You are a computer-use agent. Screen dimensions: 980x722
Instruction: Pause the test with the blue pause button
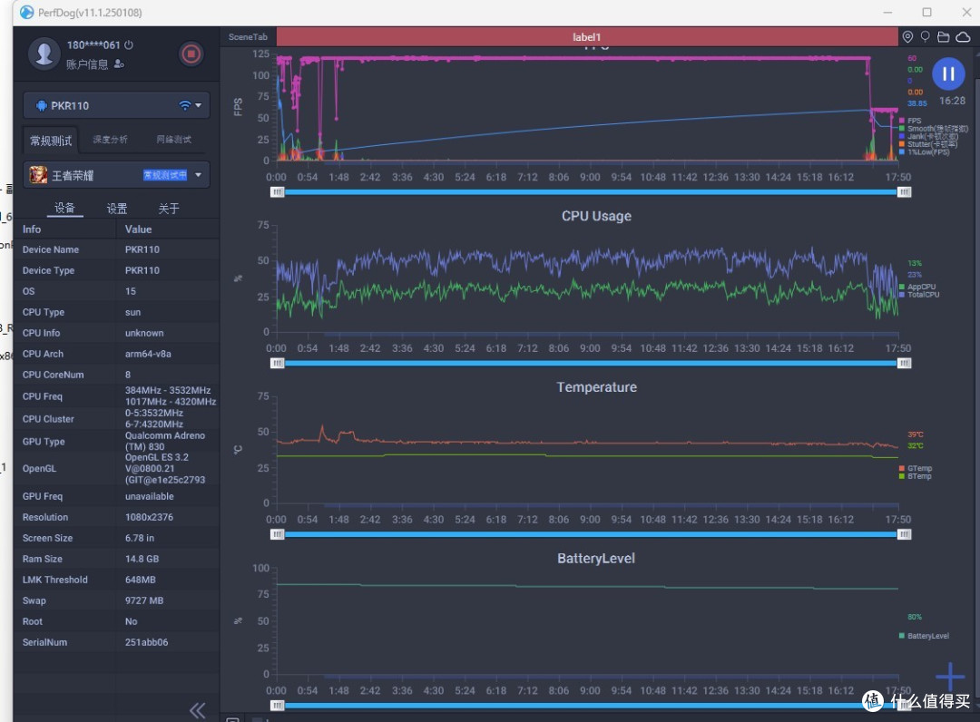(x=948, y=73)
